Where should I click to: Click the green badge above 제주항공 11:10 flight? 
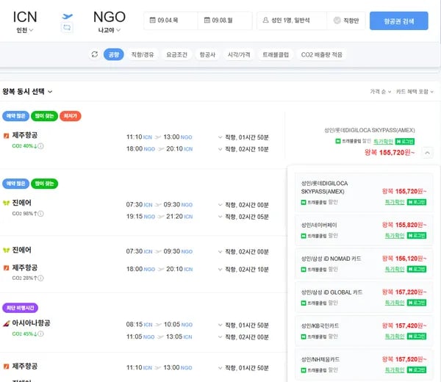pos(44,116)
